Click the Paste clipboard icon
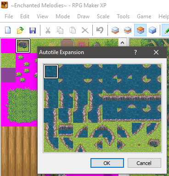 coord(73,30)
